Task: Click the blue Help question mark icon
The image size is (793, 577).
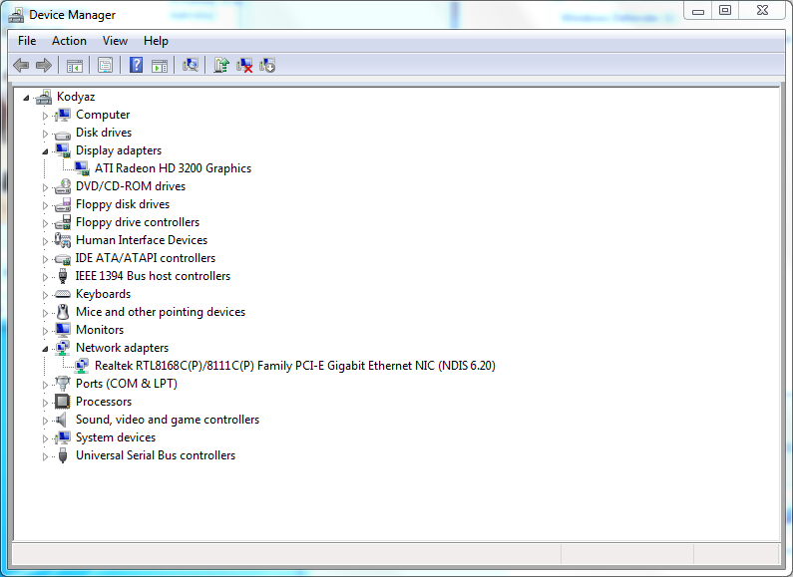Action: [x=136, y=65]
